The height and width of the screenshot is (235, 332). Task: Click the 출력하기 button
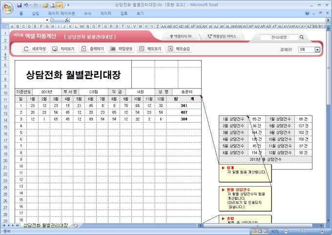pos(93,49)
